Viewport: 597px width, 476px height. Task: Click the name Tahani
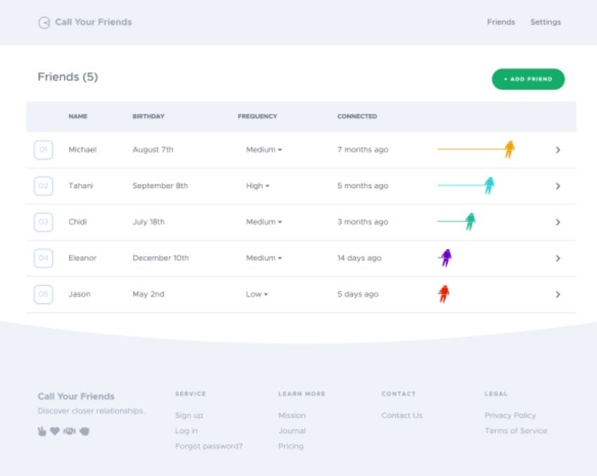[x=81, y=186]
